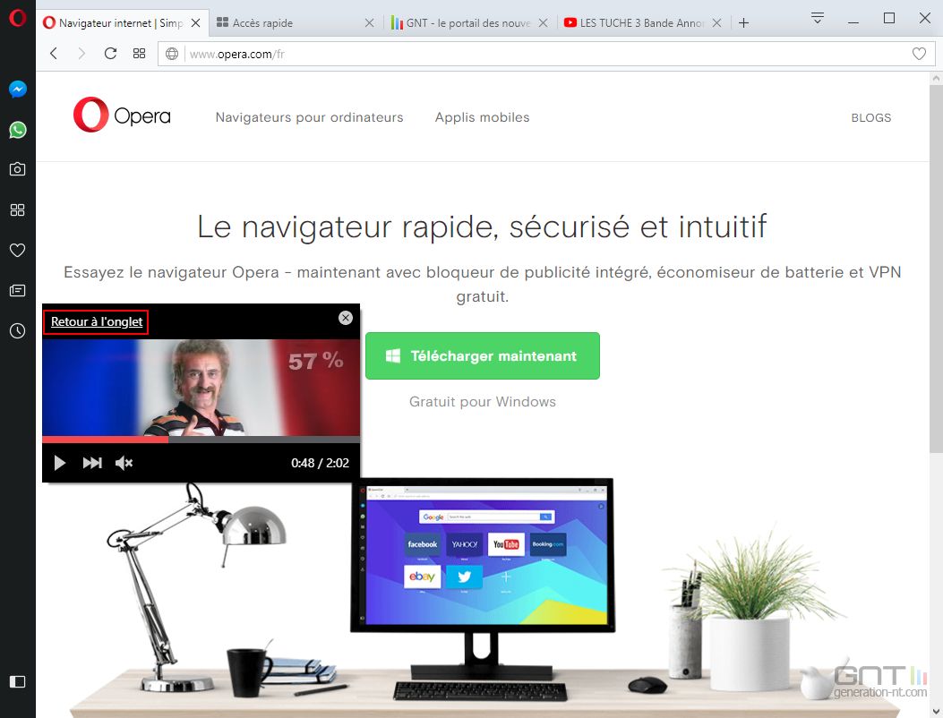Reload the current page
Image resolution: width=943 pixels, height=718 pixels.
click(110, 54)
